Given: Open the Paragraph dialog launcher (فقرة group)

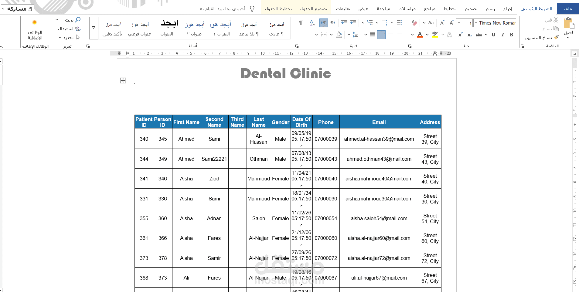Looking at the screenshot, I should 297,46.
